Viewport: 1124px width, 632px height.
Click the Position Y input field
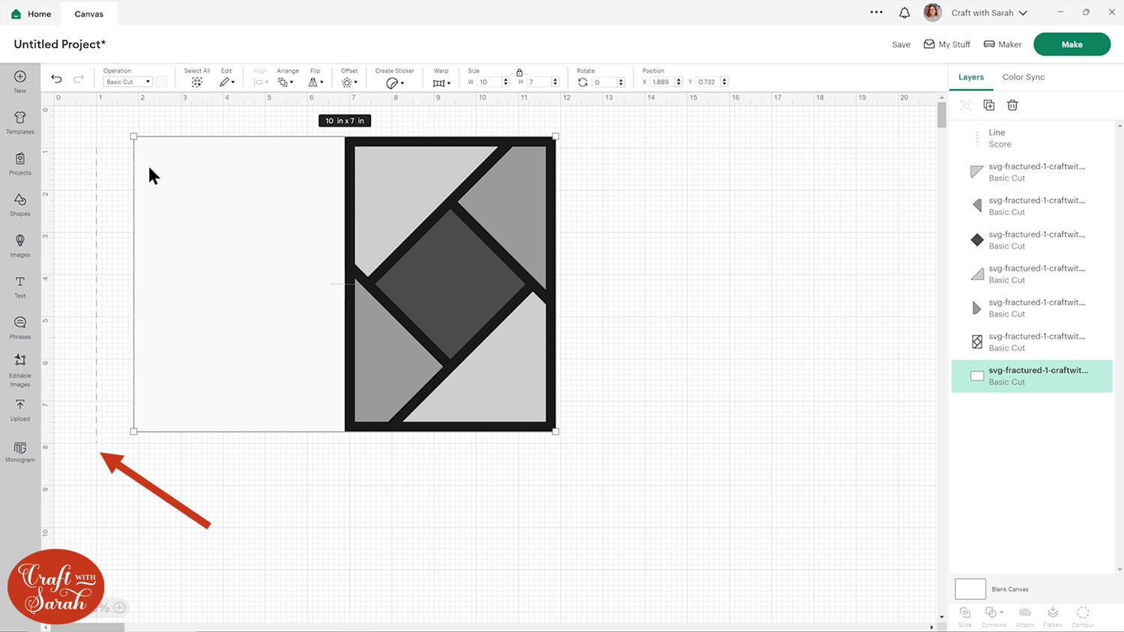(x=707, y=82)
